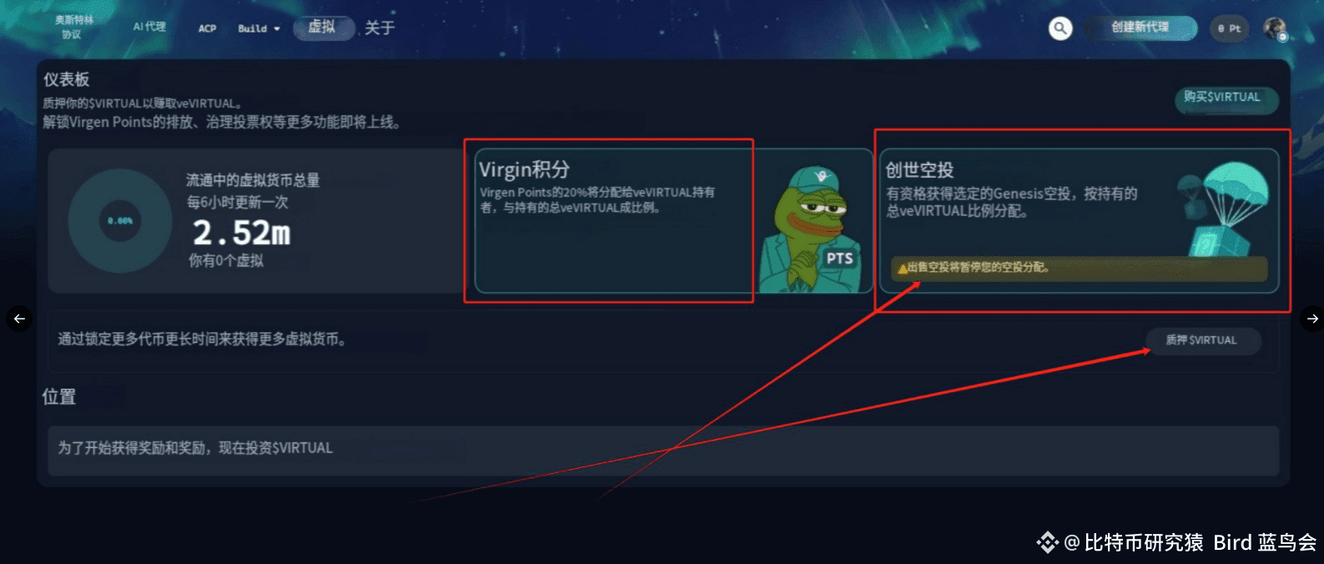
Task: Click the yellow warning triangle icon
Action: [x=902, y=269]
